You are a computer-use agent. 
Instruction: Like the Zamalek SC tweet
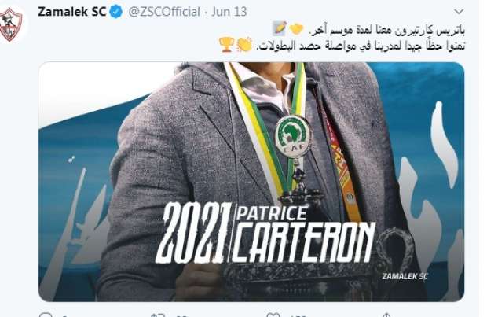tap(273, 315)
